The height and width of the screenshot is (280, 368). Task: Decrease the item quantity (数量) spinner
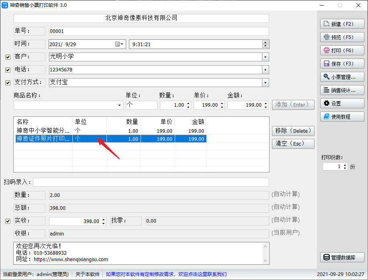(x=188, y=107)
